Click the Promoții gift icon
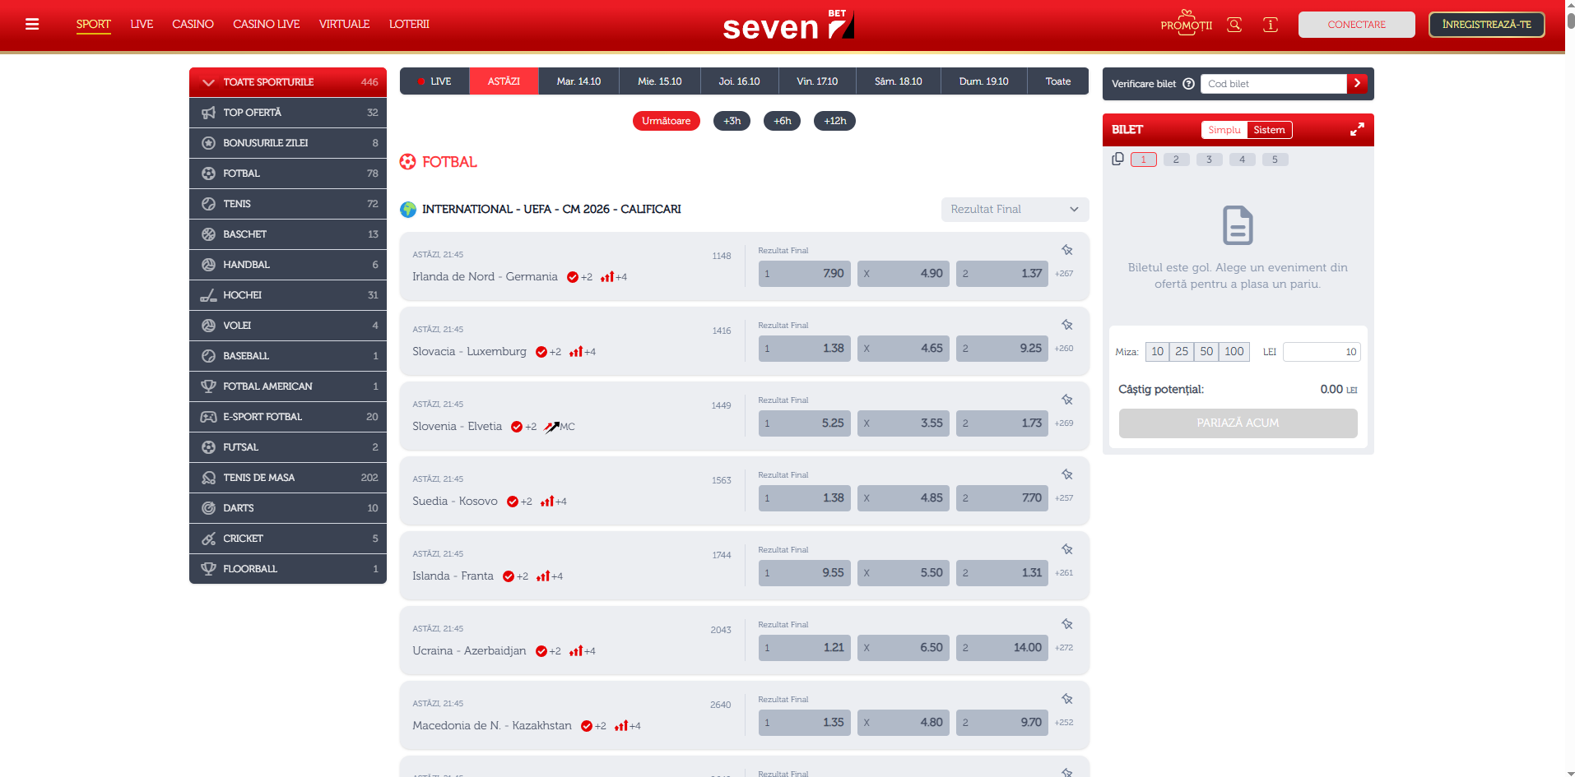Screen dimensions: 1575x777 (1186, 21)
